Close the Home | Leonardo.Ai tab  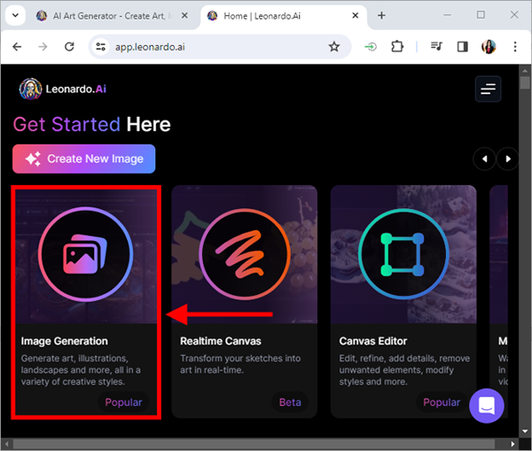(x=356, y=16)
